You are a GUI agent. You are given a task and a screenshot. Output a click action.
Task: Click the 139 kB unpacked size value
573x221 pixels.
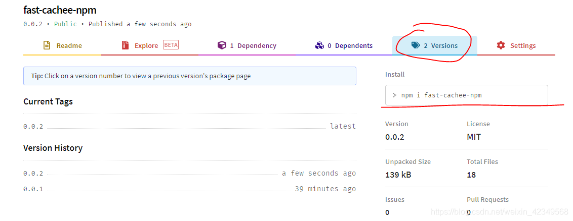[x=398, y=175]
